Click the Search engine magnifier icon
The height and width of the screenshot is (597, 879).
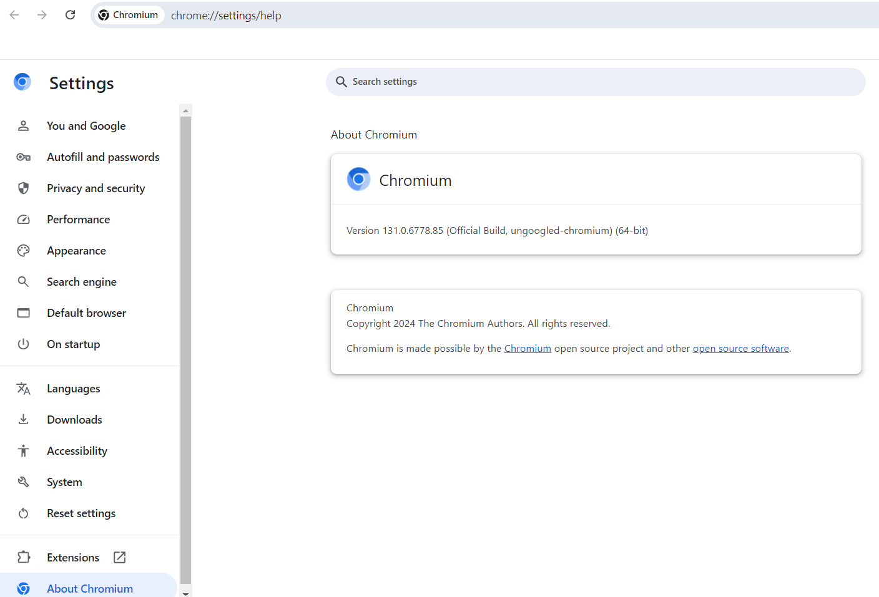[x=23, y=282]
